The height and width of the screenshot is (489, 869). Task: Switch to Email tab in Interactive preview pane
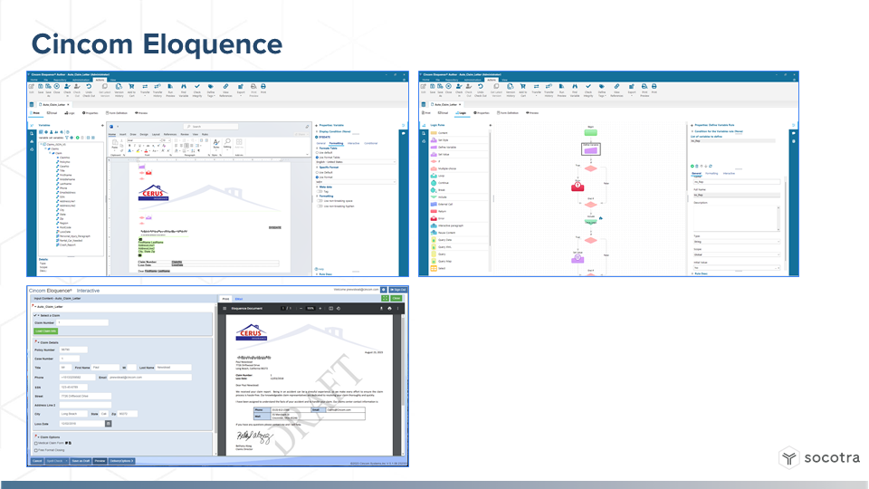tap(239, 299)
